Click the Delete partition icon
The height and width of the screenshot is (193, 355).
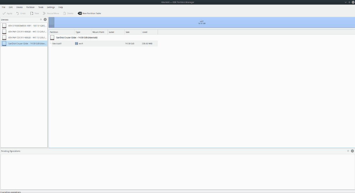click(64, 13)
